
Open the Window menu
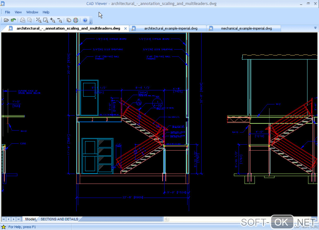point(32,12)
